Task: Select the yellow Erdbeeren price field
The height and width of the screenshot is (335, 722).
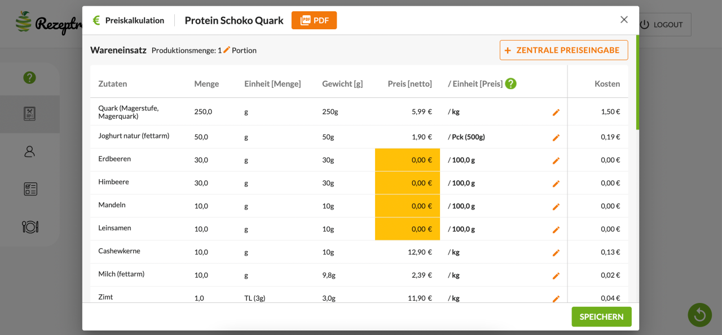Action: (407, 160)
